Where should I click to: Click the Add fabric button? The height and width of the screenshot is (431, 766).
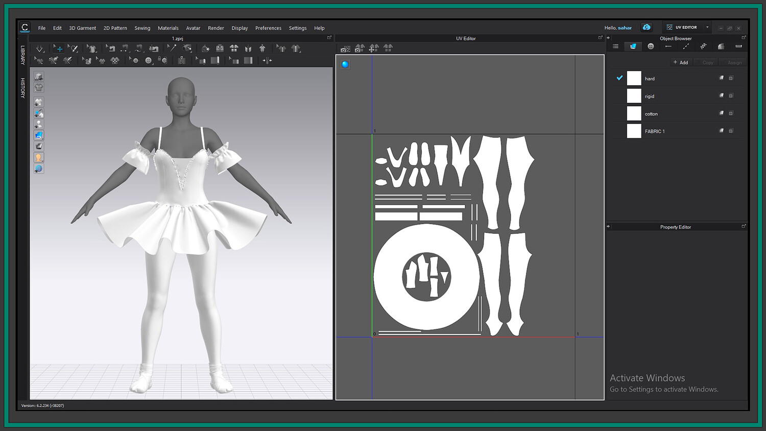tap(681, 62)
